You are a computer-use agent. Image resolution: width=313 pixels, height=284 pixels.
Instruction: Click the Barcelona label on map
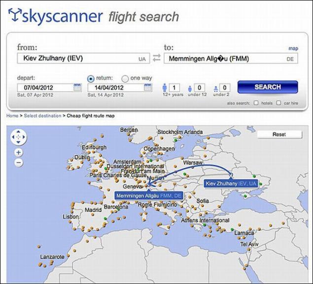click(116, 207)
